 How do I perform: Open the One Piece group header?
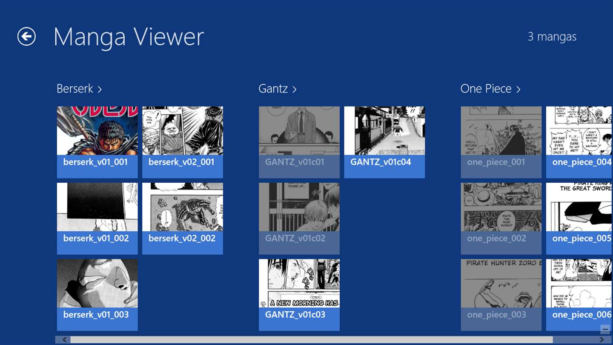(x=490, y=89)
